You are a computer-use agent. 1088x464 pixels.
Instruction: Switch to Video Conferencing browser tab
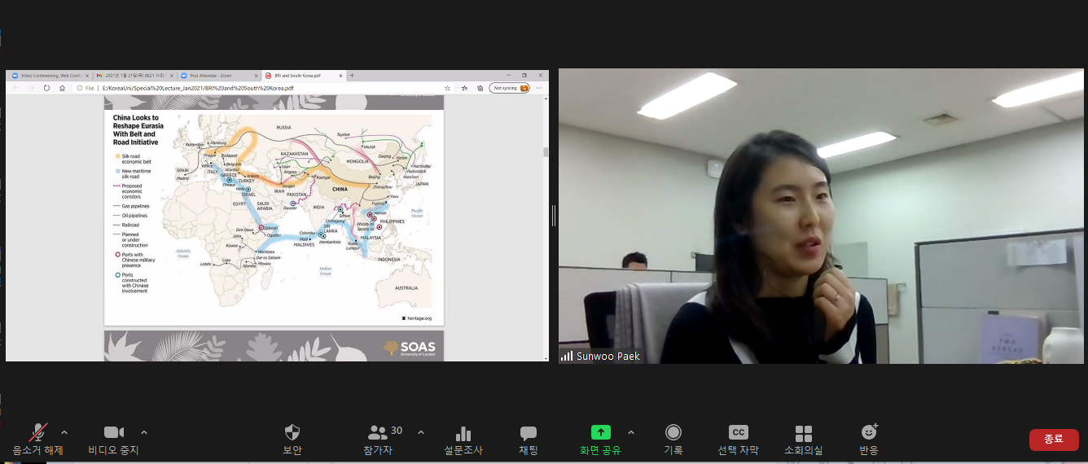tap(47, 76)
